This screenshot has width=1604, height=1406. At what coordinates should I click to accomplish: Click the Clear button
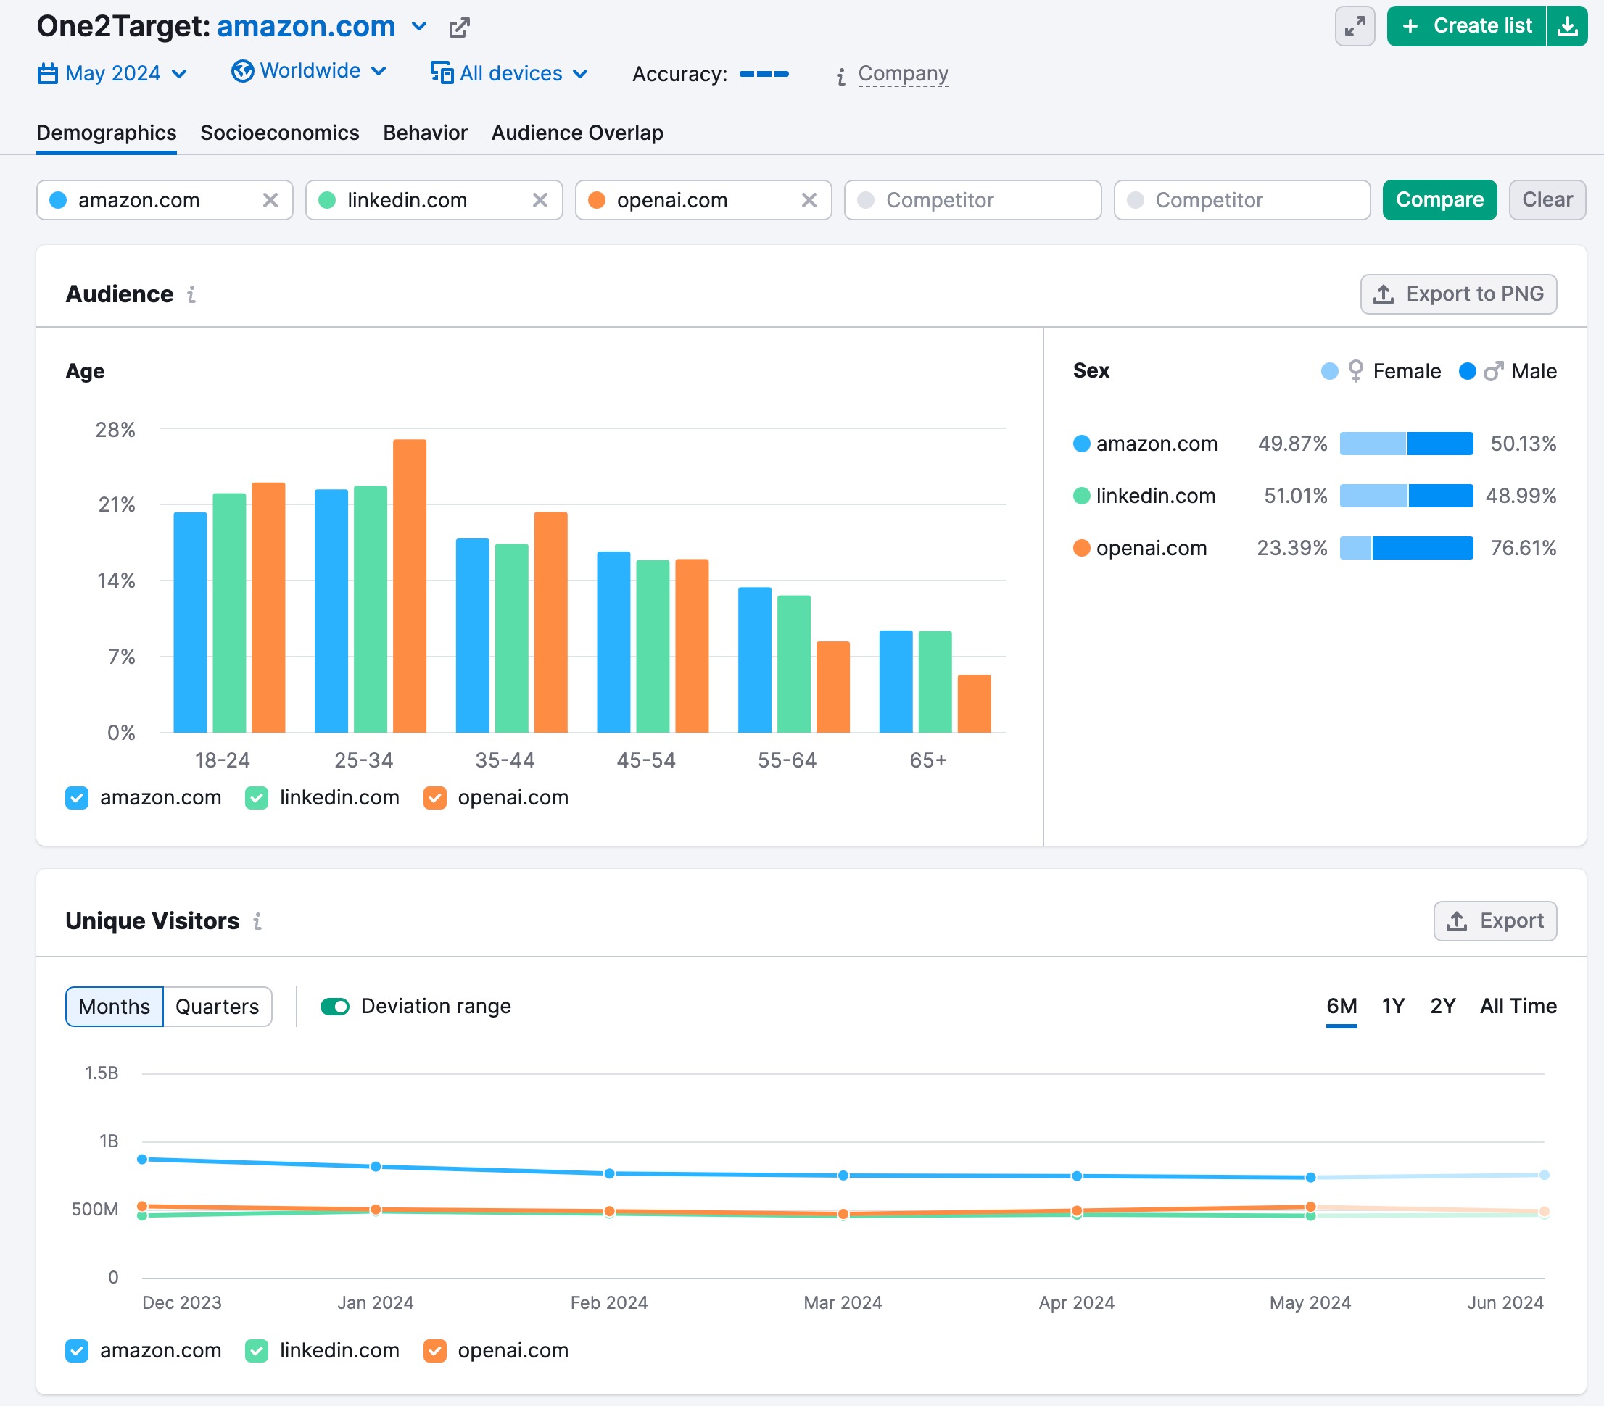tap(1547, 200)
